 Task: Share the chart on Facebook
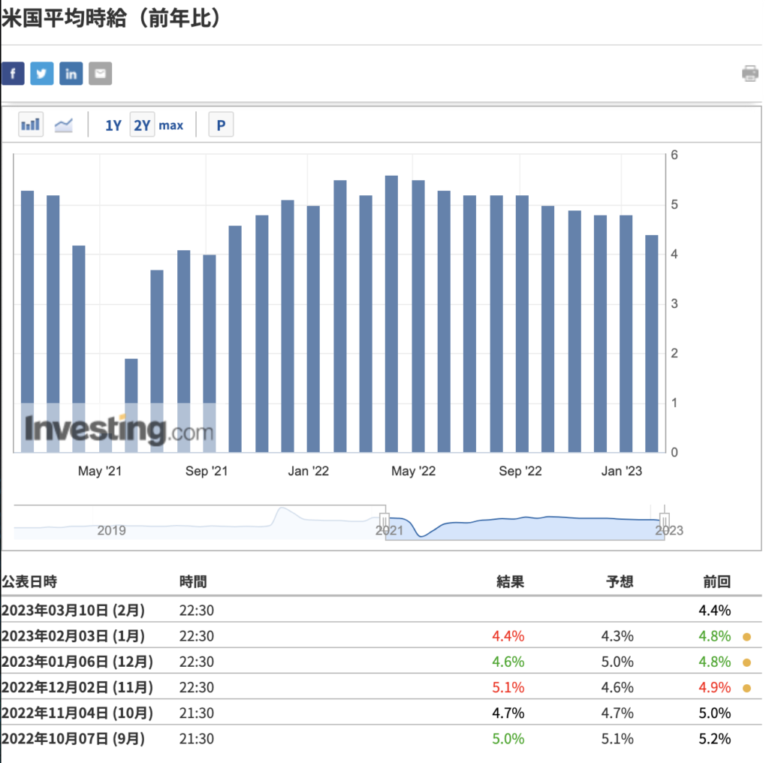(x=13, y=74)
